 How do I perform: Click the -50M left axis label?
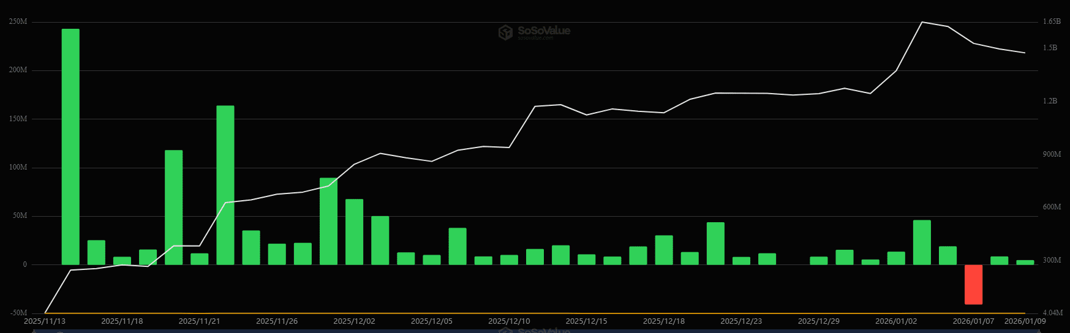[18, 313]
